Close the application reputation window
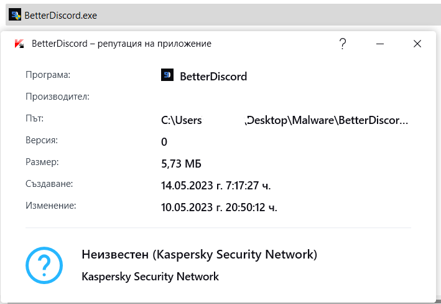 [x=417, y=44]
